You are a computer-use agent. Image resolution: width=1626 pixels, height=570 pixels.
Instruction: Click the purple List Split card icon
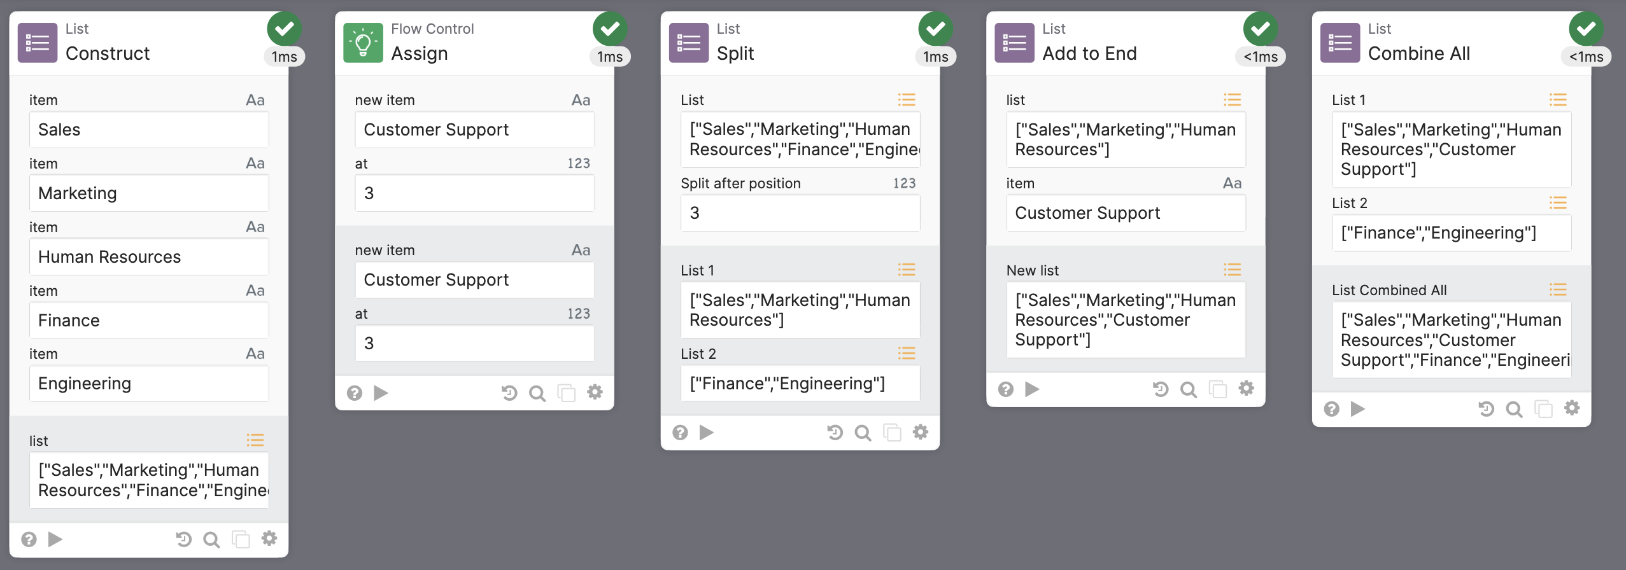[688, 43]
